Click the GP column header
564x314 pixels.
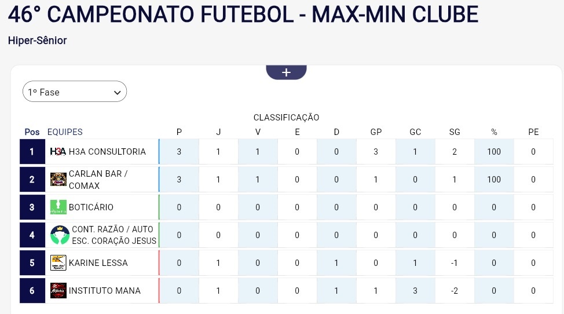(x=376, y=132)
